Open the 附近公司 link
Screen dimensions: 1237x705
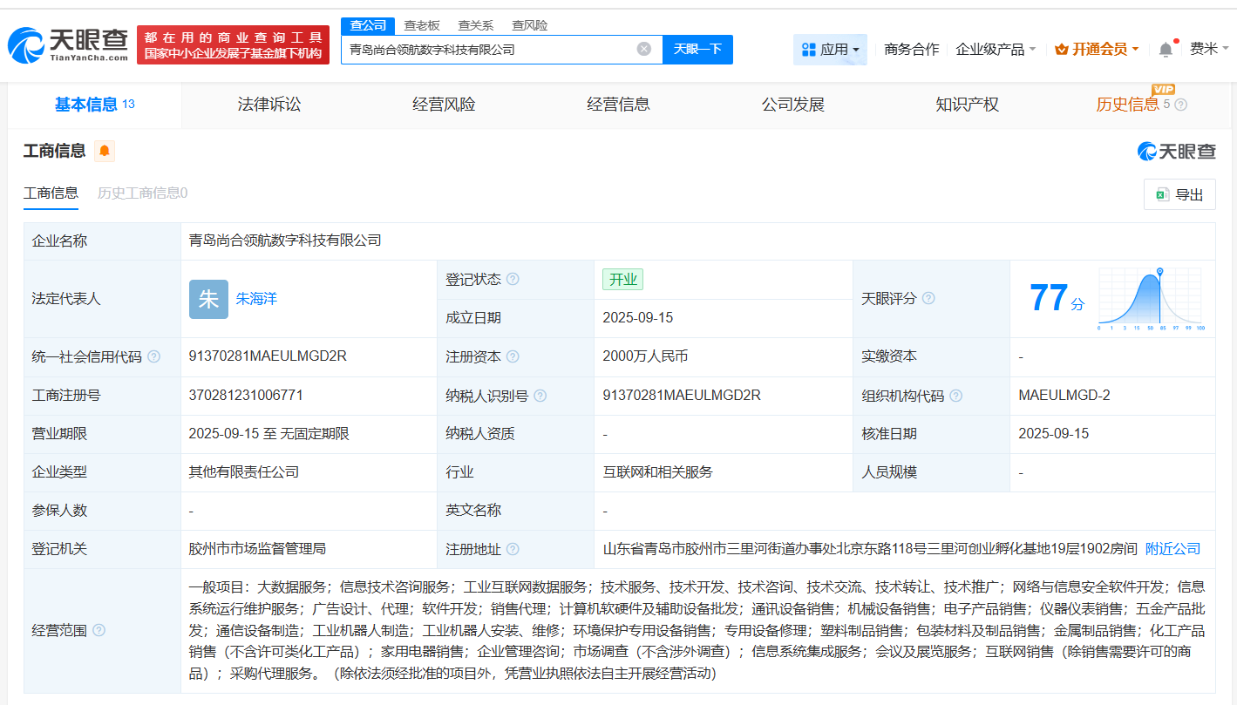pyautogui.click(x=1174, y=548)
